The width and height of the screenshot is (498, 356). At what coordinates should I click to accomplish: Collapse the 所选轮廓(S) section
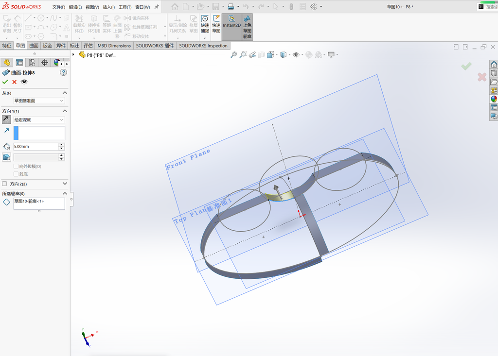pyautogui.click(x=65, y=194)
